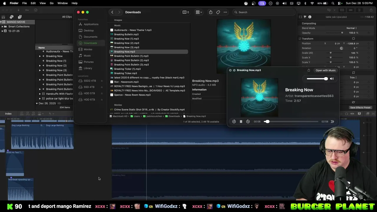Click the Wi-Fi status icon
Screen dimensions: 377x212
[x=312, y=3]
